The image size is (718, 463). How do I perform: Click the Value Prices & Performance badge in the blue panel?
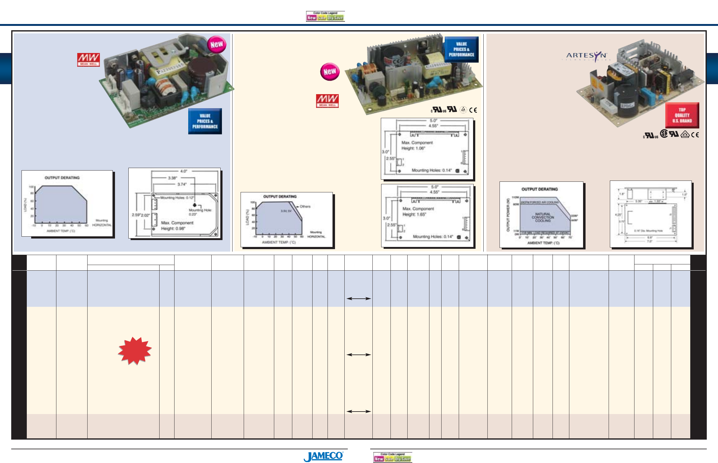click(x=205, y=121)
